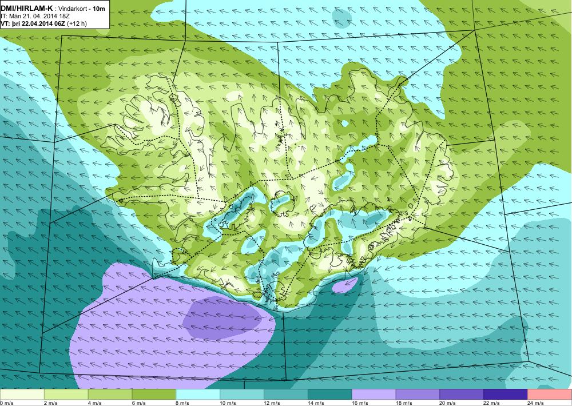Select the green 6 to 8 m/s legend swatch

tap(154, 395)
